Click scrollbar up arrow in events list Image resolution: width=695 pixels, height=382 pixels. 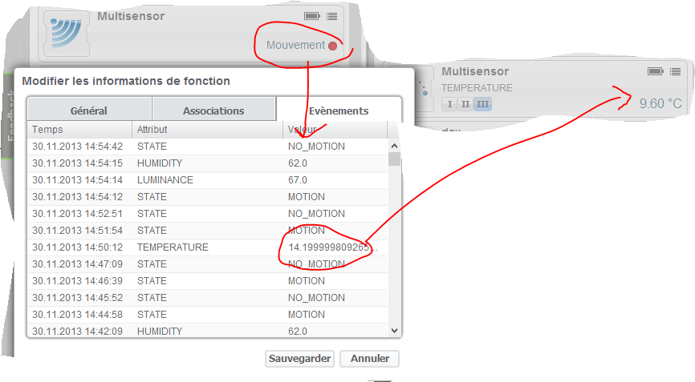click(394, 146)
